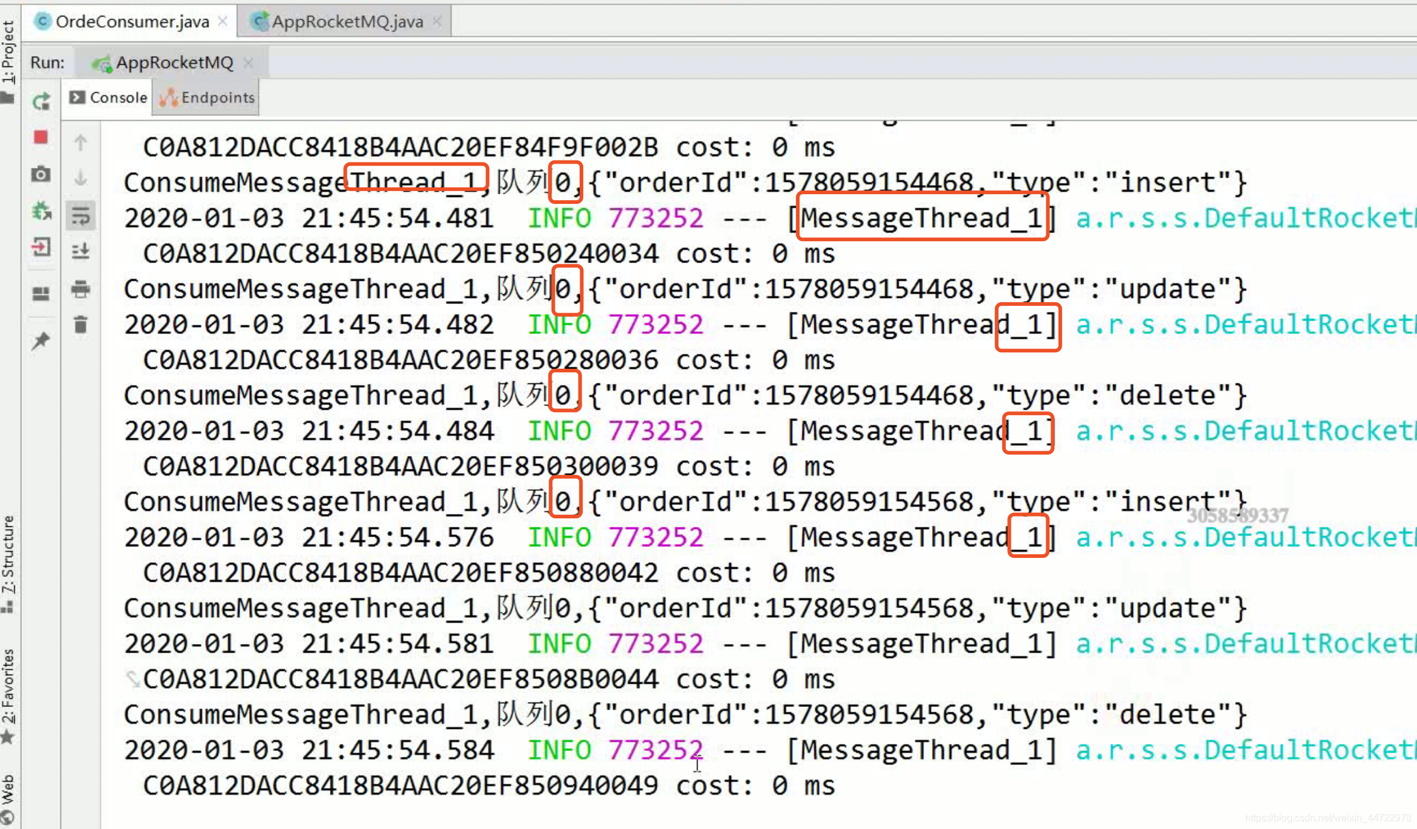Click the Rerun AppRocketMQ icon
1417x829 pixels.
point(41,101)
